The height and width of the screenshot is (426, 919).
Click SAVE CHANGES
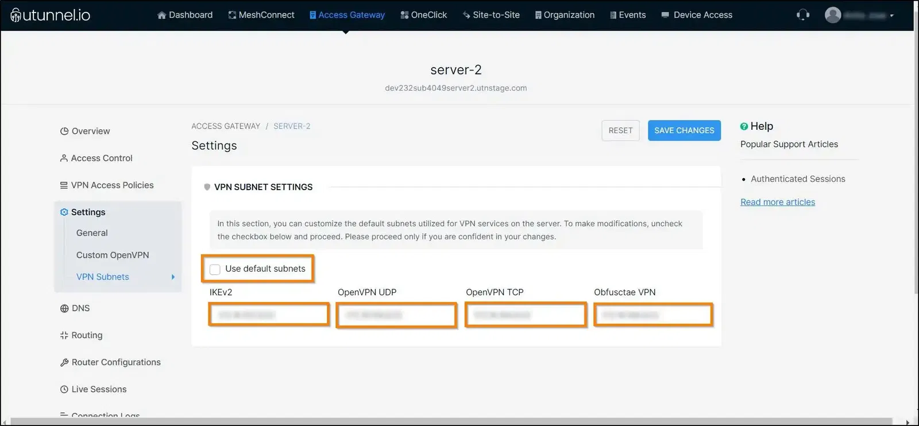pyautogui.click(x=684, y=130)
